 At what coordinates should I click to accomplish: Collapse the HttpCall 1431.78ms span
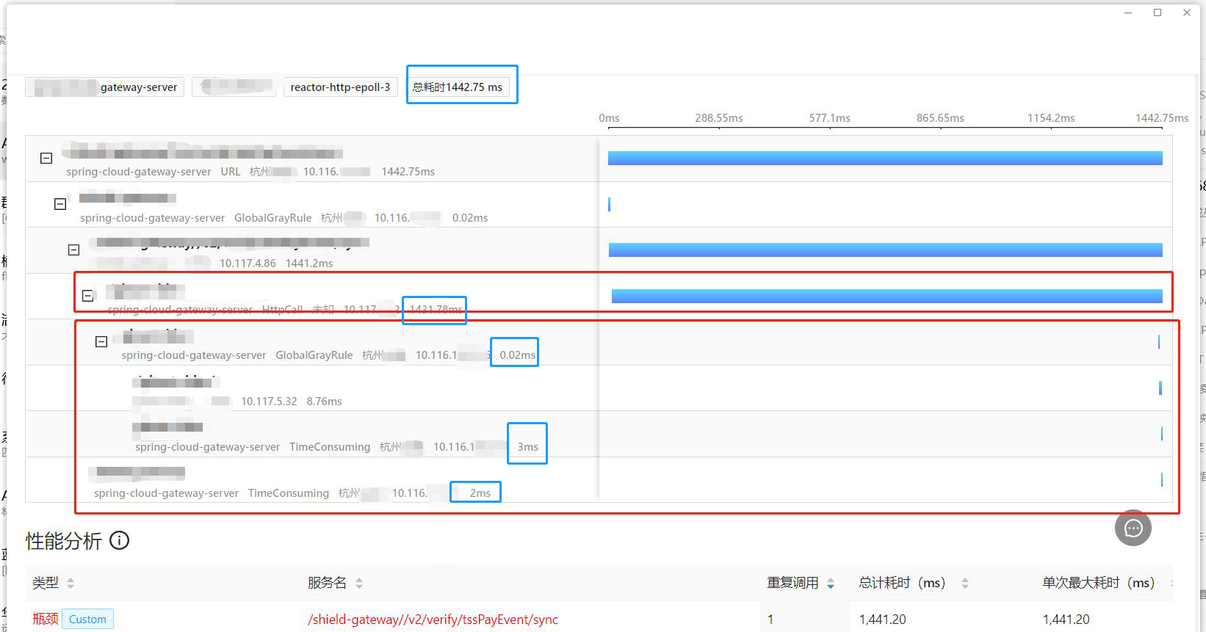coord(87,296)
